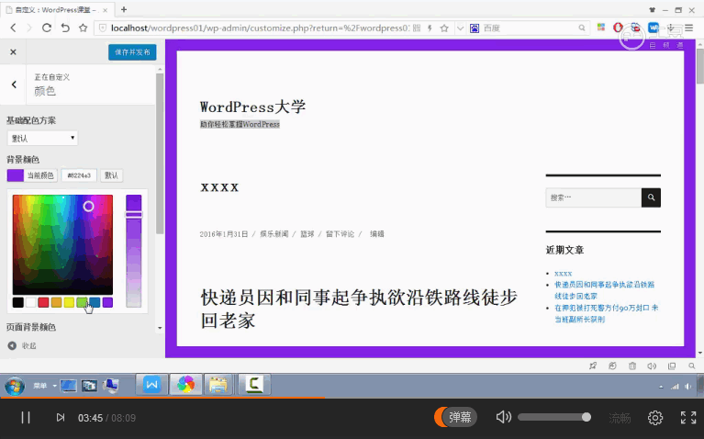Viewport: 704px width, 439px height.
Task: Pause the video with the pause button
Action: pyautogui.click(x=26, y=418)
